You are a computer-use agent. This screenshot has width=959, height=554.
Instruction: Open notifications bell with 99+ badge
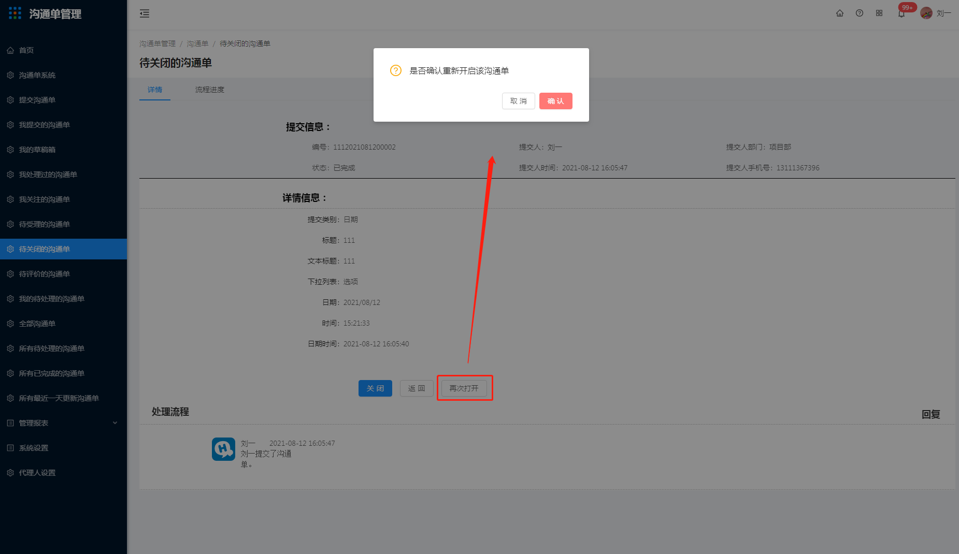click(901, 13)
